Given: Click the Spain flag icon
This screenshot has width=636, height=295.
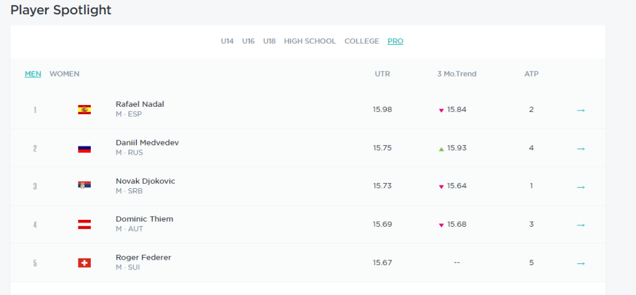Looking at the screenshot, I should (84, 110).
